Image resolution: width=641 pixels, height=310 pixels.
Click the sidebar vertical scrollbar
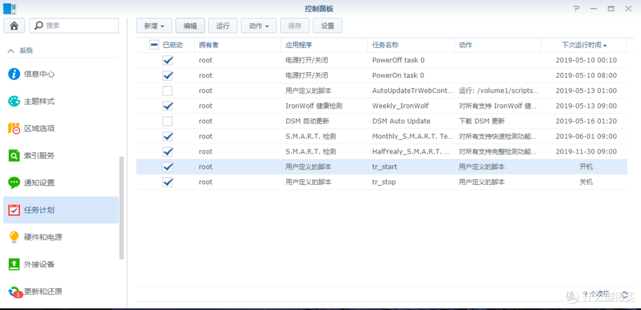tap(121, 208)
